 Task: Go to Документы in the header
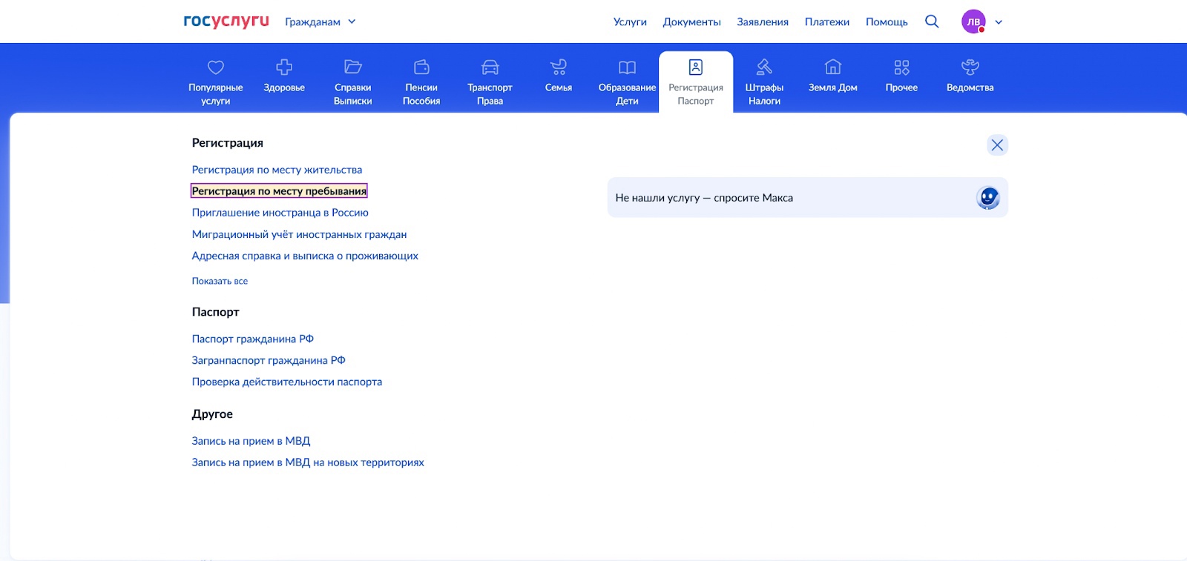click(x=691, y=22)
